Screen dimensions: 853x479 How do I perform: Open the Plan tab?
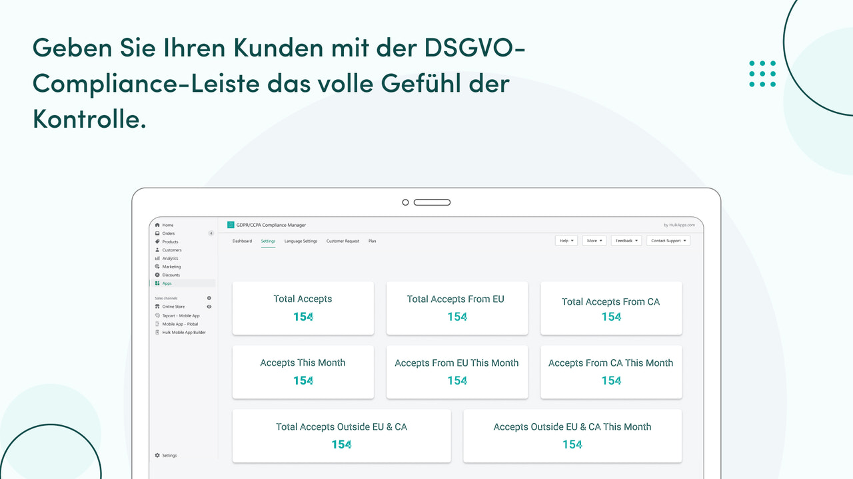372,241
